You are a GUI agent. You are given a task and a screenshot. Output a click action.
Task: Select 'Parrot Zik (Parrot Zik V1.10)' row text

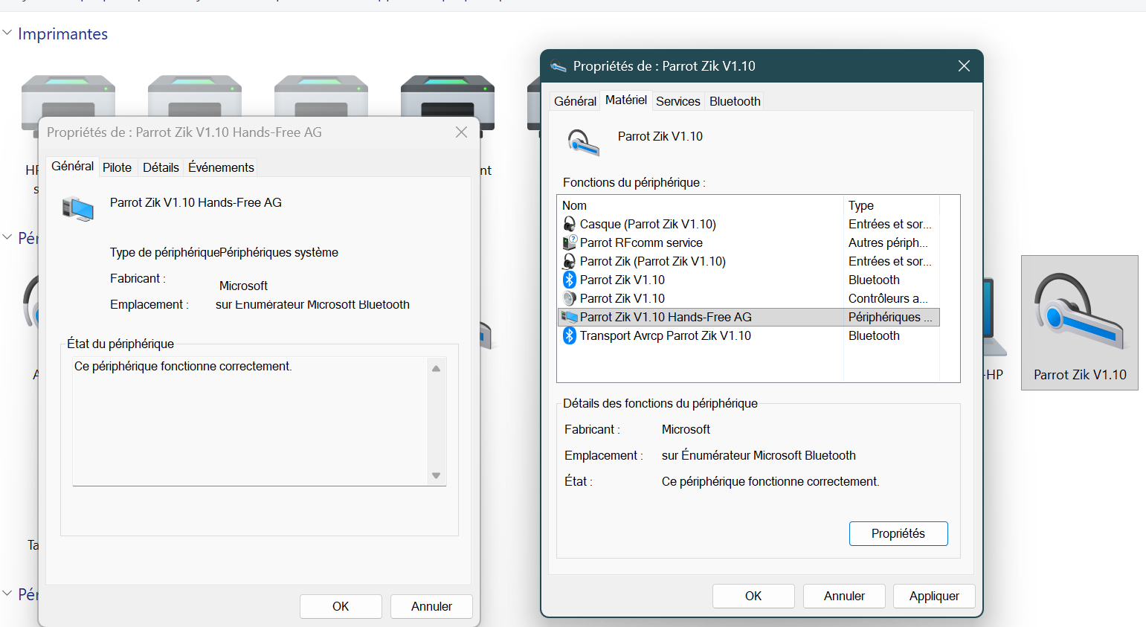653,261
